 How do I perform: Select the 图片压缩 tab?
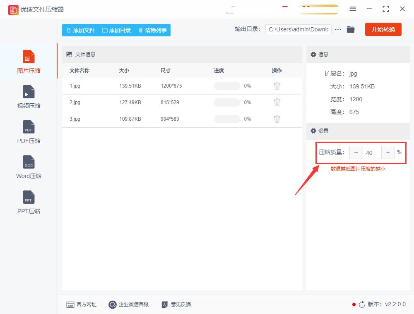pyautogui.click(x=28, y=62)
